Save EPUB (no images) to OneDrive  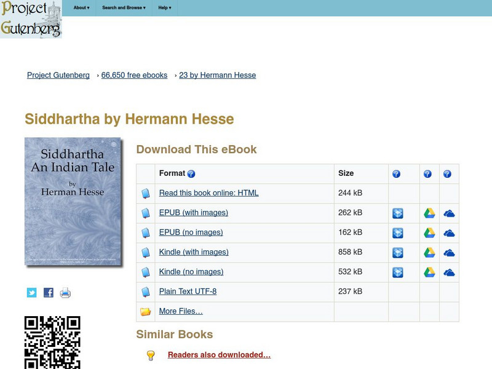tap(449, 233)
